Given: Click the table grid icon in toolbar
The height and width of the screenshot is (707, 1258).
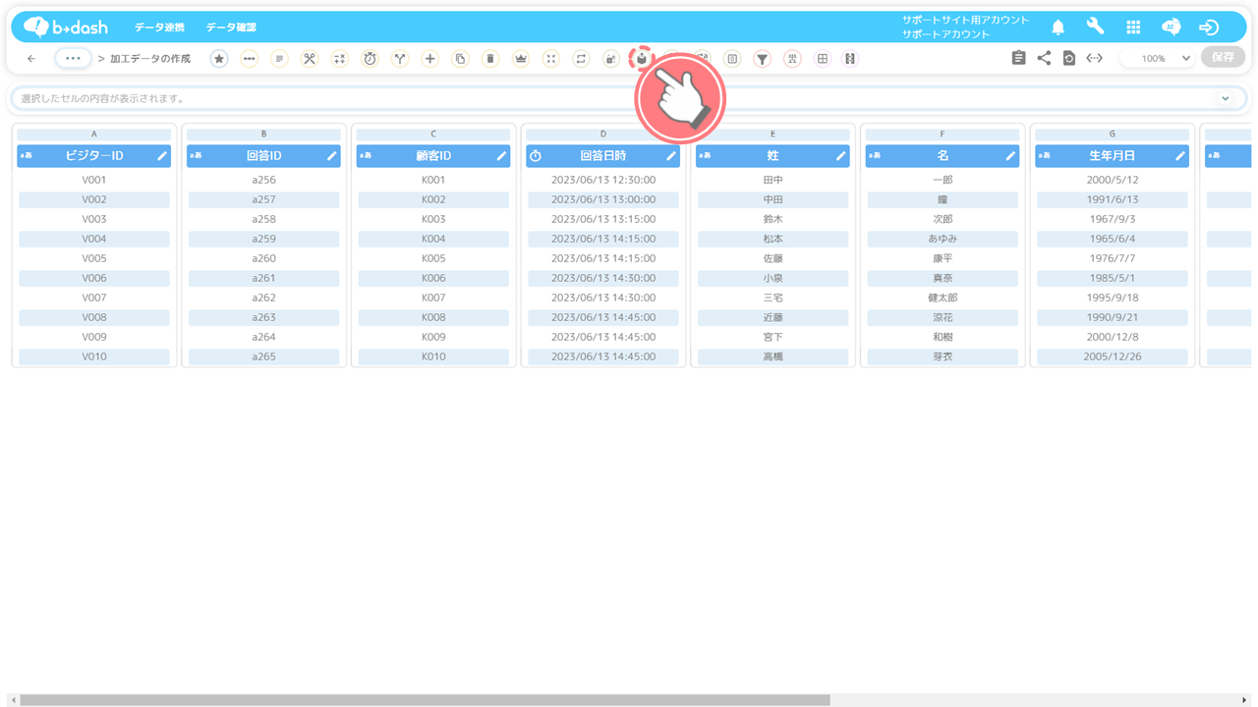Looking at the screenshot, I should pyautogui.click(x=823, y=59).
